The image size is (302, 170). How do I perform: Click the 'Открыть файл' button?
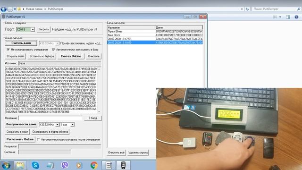point(16,56)
